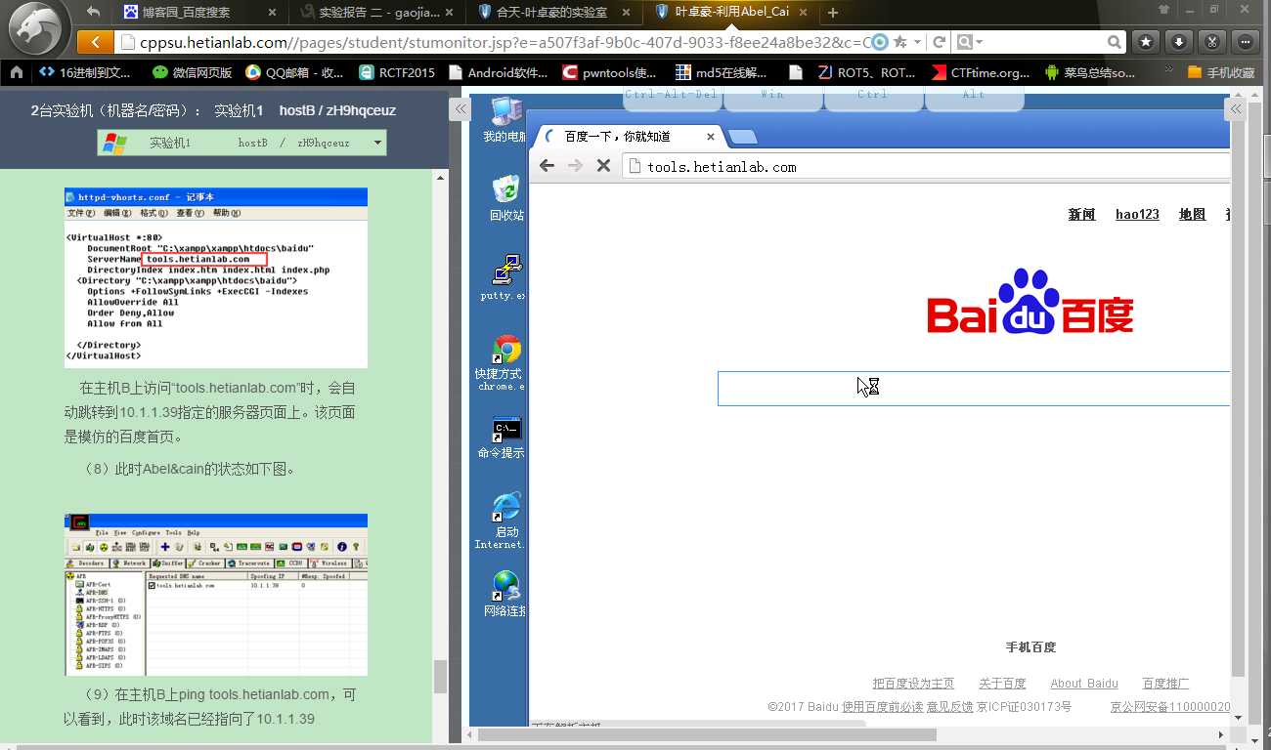Screen dimensions: 1271x750
Task: Click the orange back navigation button
Action: click(94, 42)
